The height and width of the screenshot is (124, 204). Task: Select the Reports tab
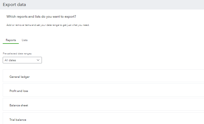11,40
